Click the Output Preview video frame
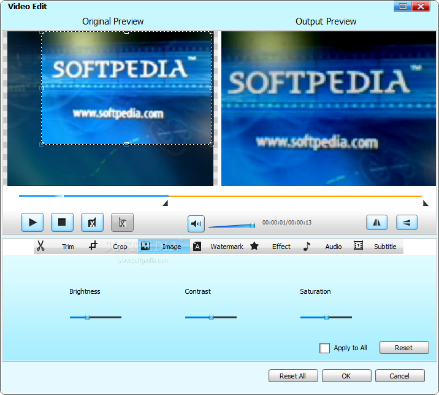Viewport: 439px width, 395px height. 329,109
